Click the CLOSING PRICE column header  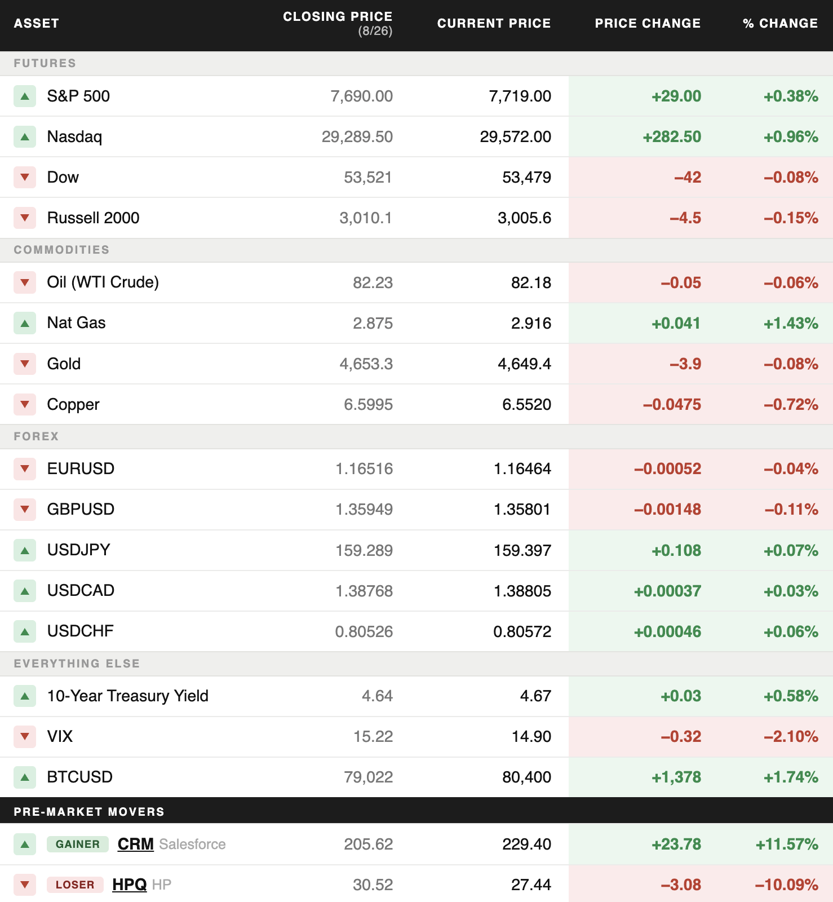point(338,23)
